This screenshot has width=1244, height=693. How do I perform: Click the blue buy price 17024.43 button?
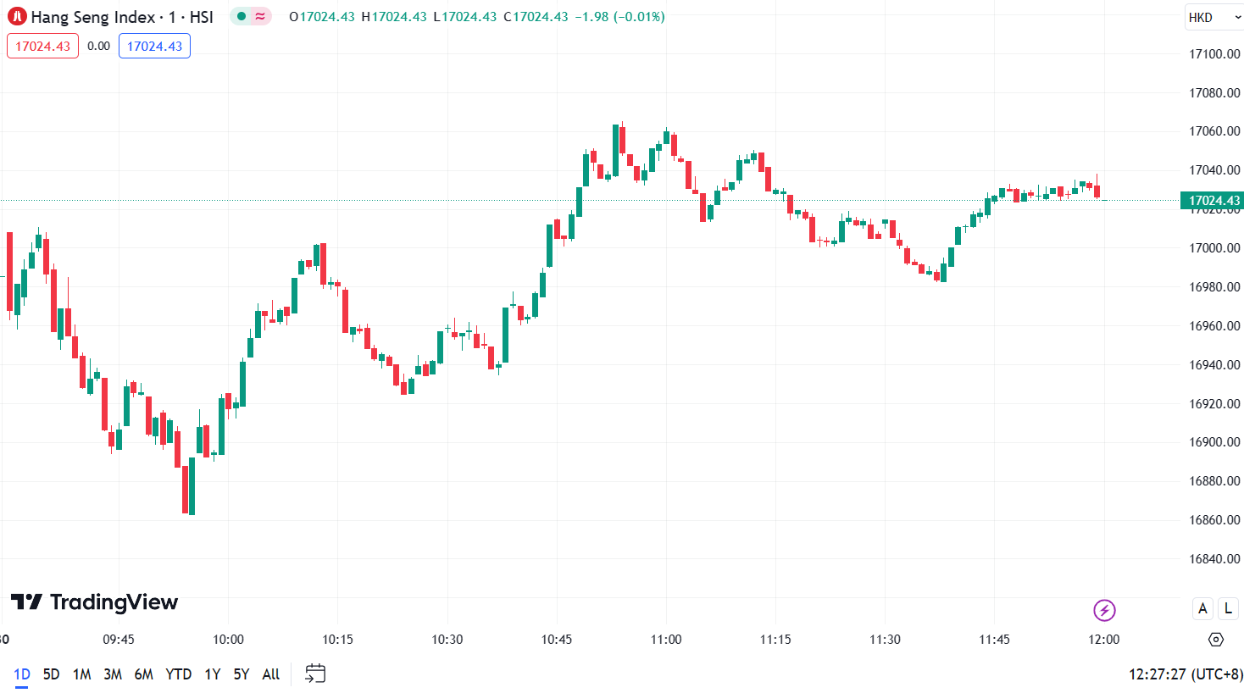click(154, 46)
